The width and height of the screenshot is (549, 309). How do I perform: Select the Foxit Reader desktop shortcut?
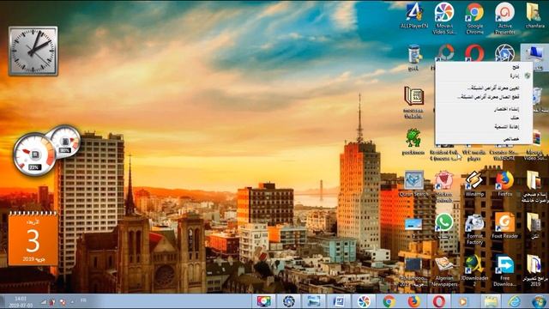tap(504, 226)
